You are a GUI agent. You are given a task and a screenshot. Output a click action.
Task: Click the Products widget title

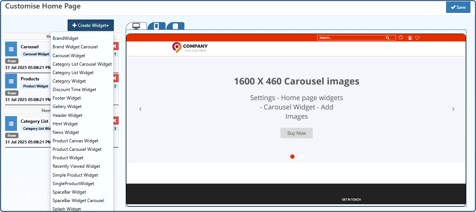[30, 79]
